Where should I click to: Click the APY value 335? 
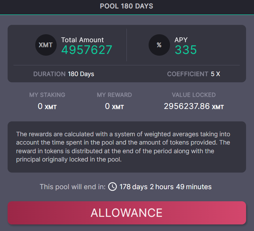point(186,50)
